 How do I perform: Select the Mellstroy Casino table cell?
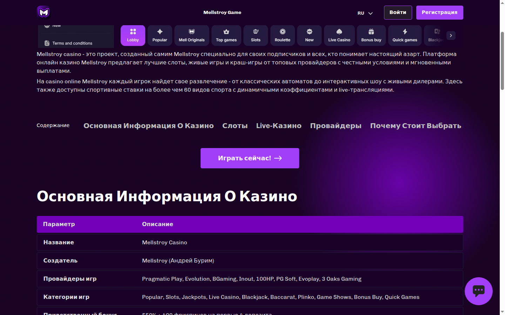pos(164,243)
